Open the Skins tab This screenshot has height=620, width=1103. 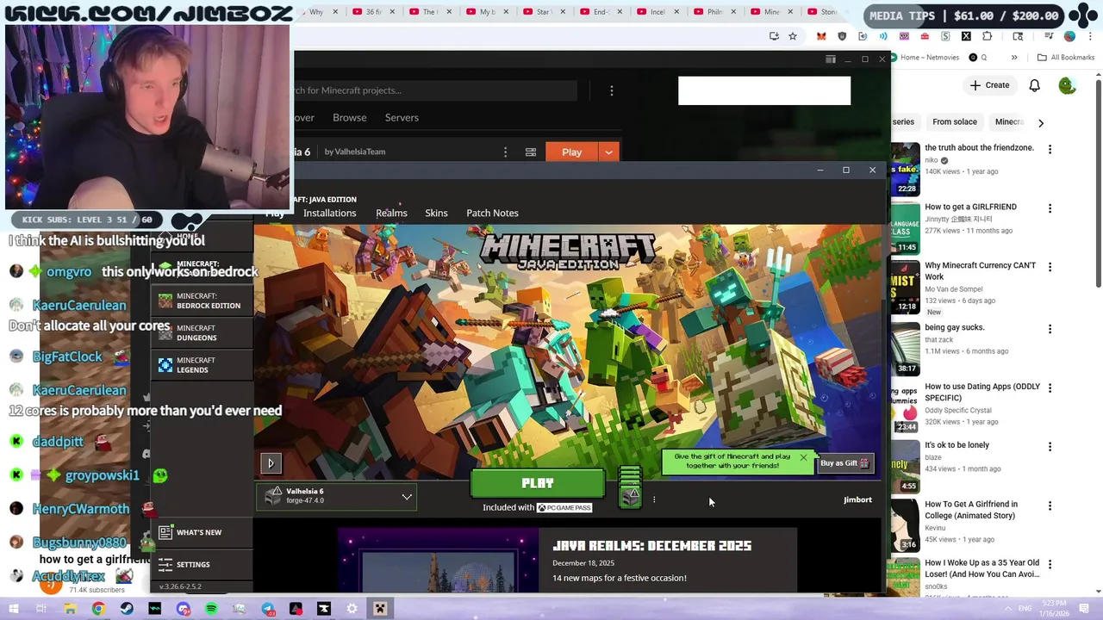[436, 213]
